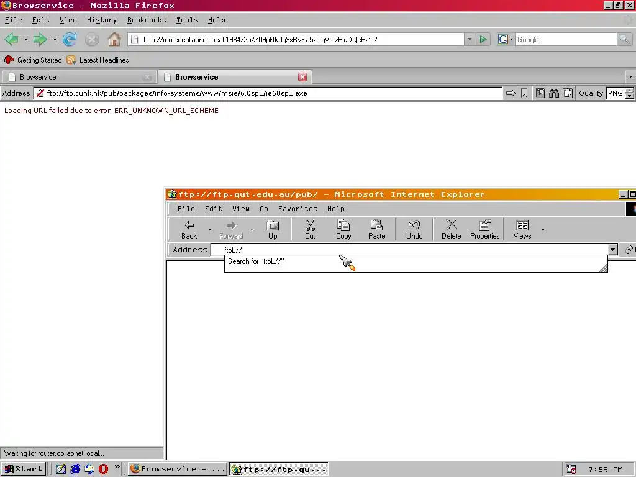Open Internet Explorer View menu
The image size is (636, 477).
click(x=240, y=209)
